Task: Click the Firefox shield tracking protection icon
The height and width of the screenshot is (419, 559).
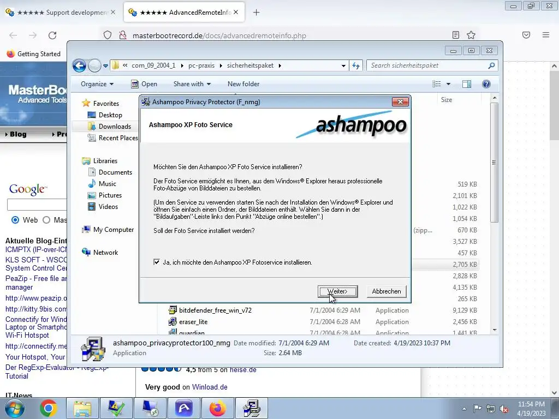Action: coord(108,35)
